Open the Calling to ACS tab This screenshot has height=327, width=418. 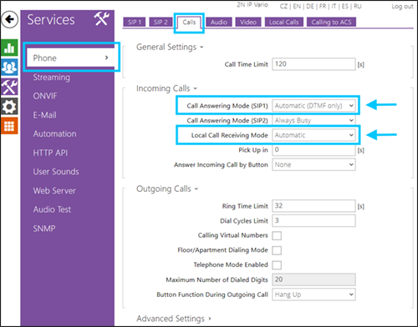point(331,23)
